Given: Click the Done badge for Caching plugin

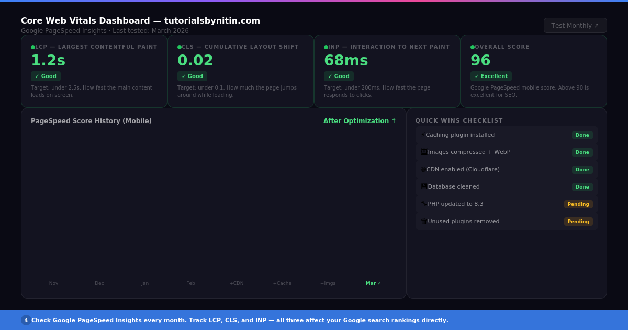Looking at the screenshot, I should [x=582, y=135].
